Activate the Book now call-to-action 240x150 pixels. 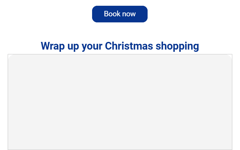tap(120, 14)
